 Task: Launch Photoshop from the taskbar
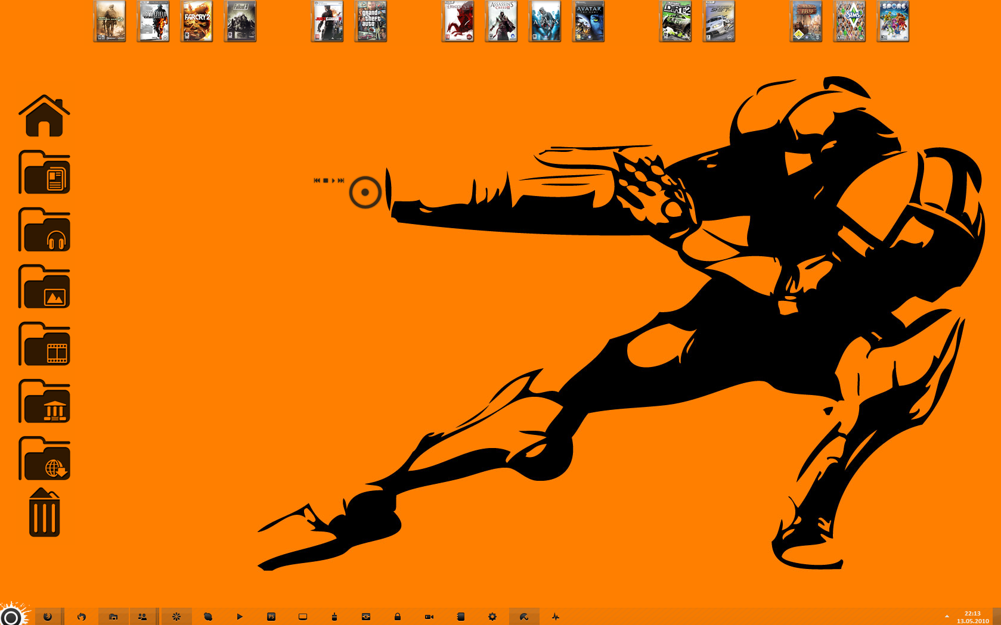(271, 617)
